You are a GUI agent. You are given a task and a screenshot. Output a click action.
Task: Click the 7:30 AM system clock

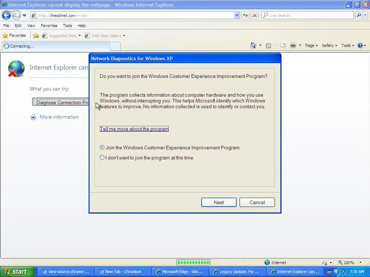click(357, 272)
